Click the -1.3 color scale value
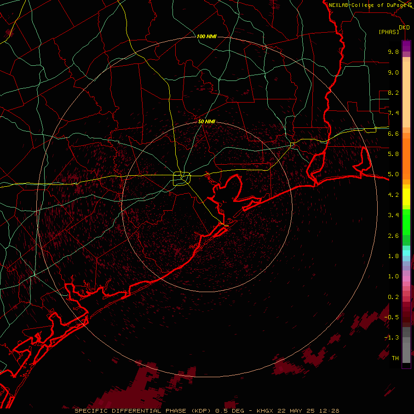The width and height of the screenshot is (414, 414). pos(391,338)
